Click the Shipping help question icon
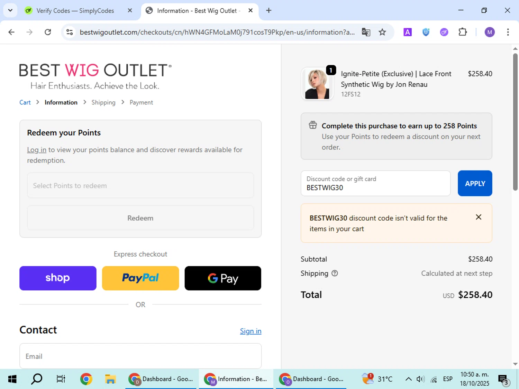 335,273
